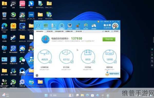
Task: Switch to the phone ranking tab
Action: click(50, 31)
